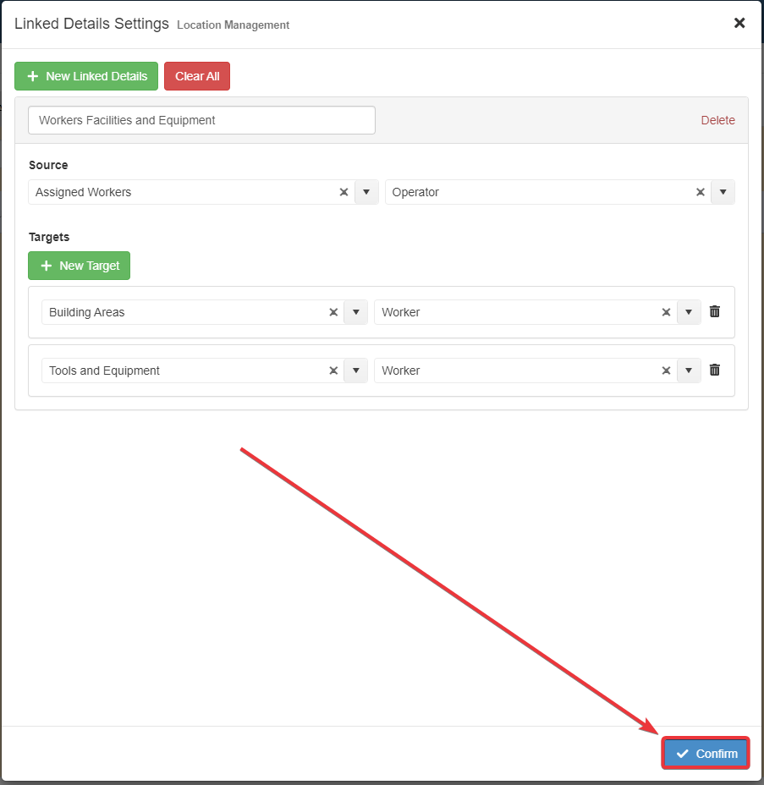
Task: Clear the Operator source field
Action: pyautogui.click(x=700, y=192)
